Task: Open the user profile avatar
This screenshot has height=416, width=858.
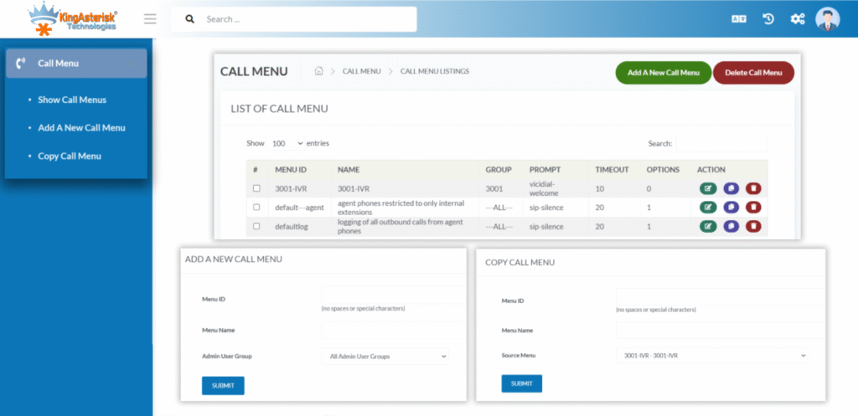Action: pyautogui.click(x=827, y=18)
